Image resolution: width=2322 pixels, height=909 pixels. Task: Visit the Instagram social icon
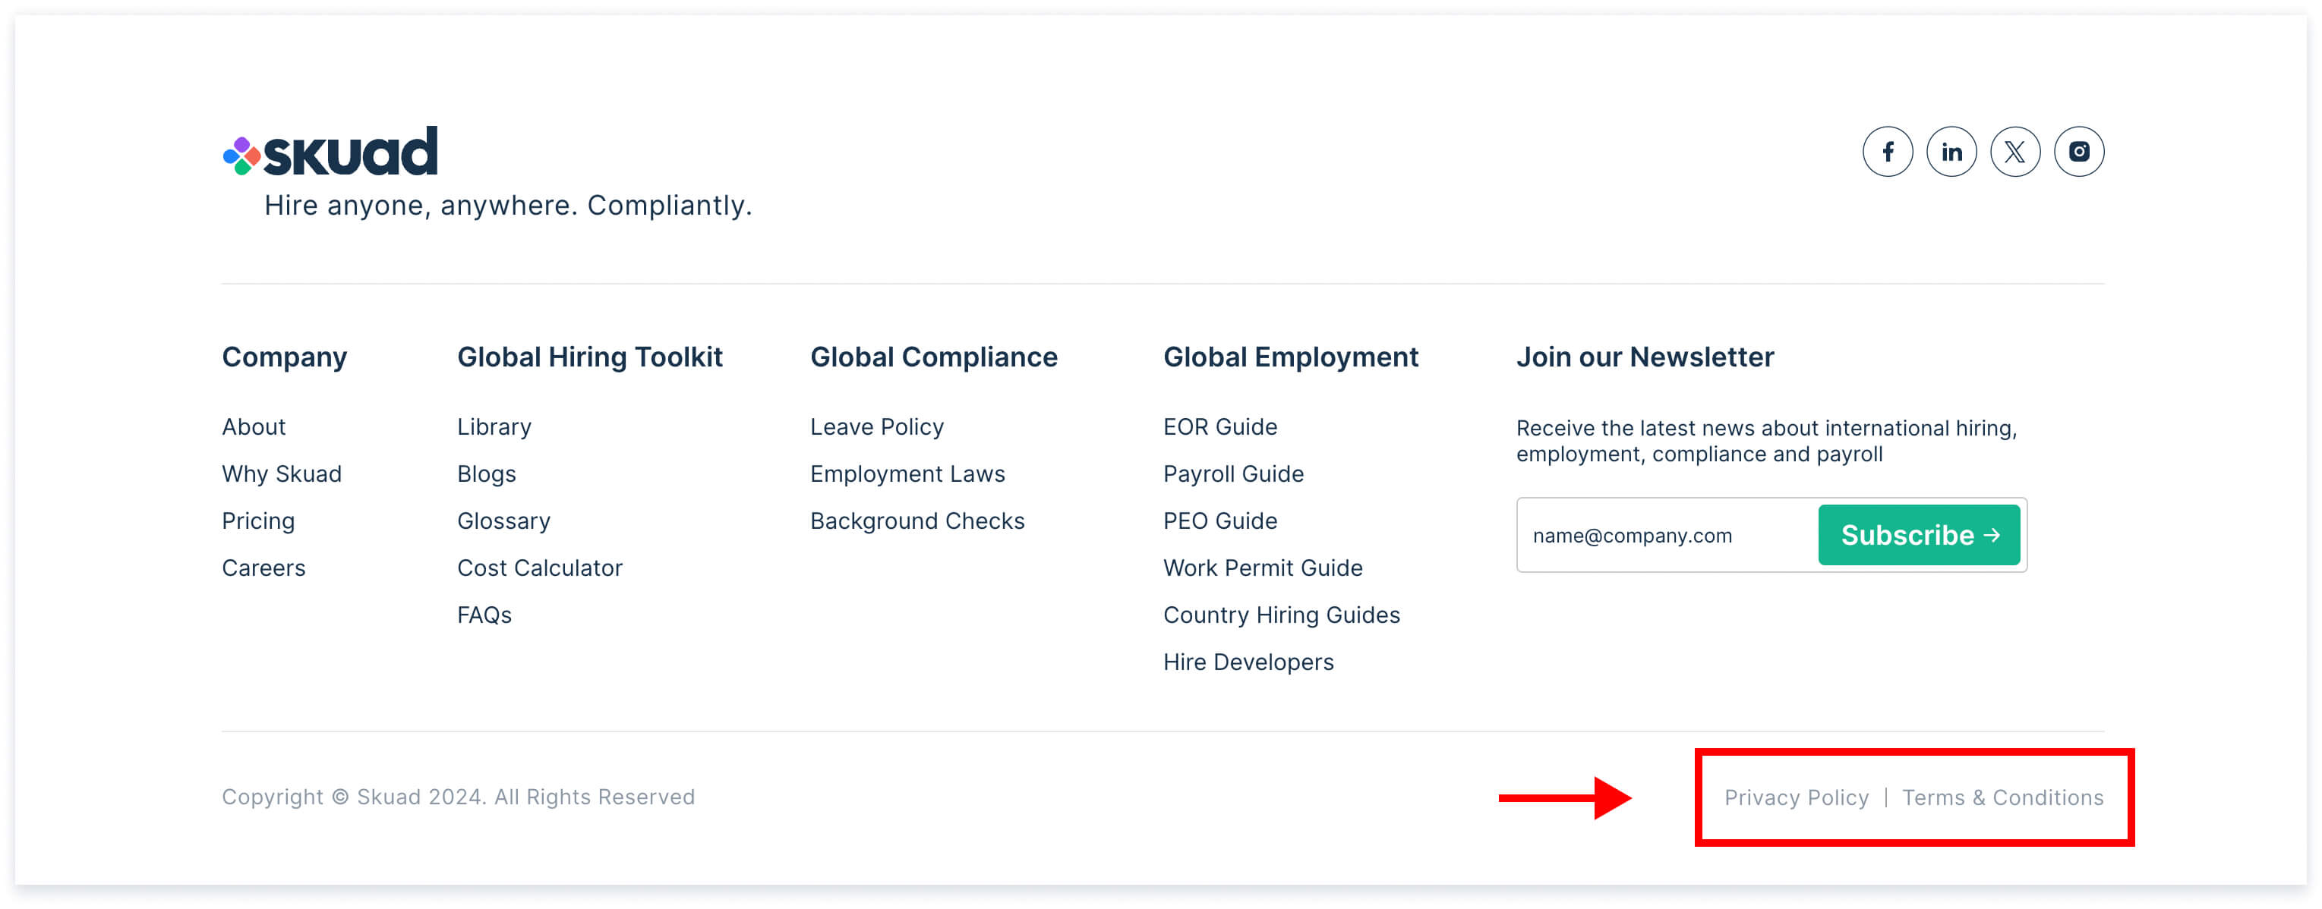tap(2077, 151)
